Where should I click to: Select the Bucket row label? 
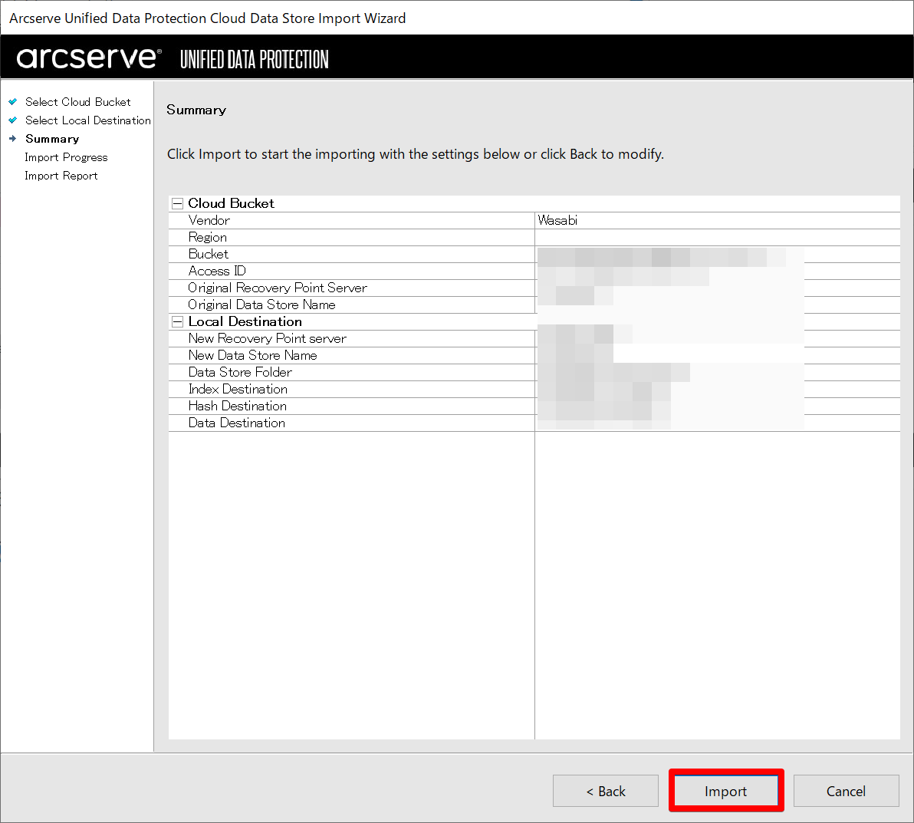[x=208, y=255]
